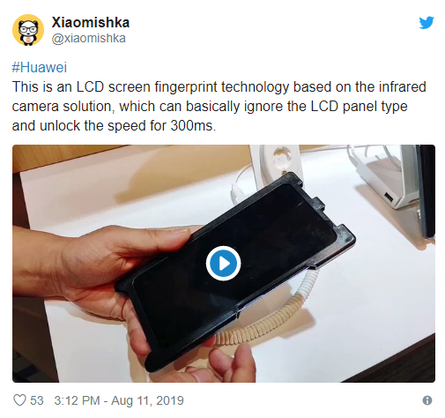Click the Twitter bird logo
The image size is (445, 418).
click(x=426, y=23)
